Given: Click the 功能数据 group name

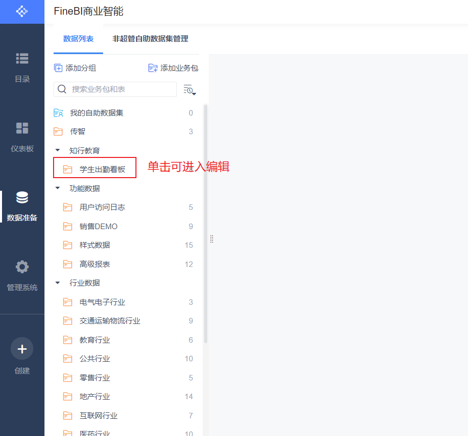Looking at the screenshot, I should coord(84,188).
